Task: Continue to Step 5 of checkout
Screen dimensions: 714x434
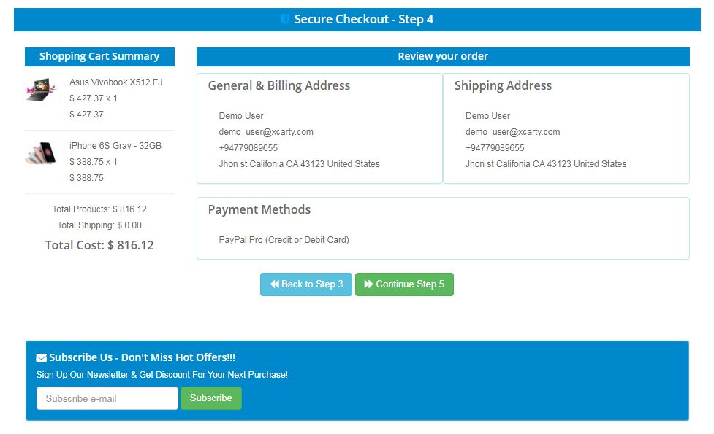Action: [404, 284]
